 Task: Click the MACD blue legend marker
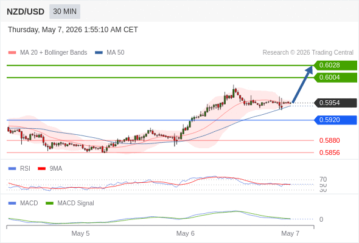pos(12,204)
